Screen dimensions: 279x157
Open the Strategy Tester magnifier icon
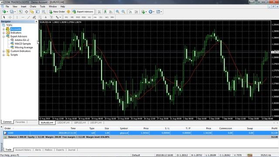tap(44, 12)
